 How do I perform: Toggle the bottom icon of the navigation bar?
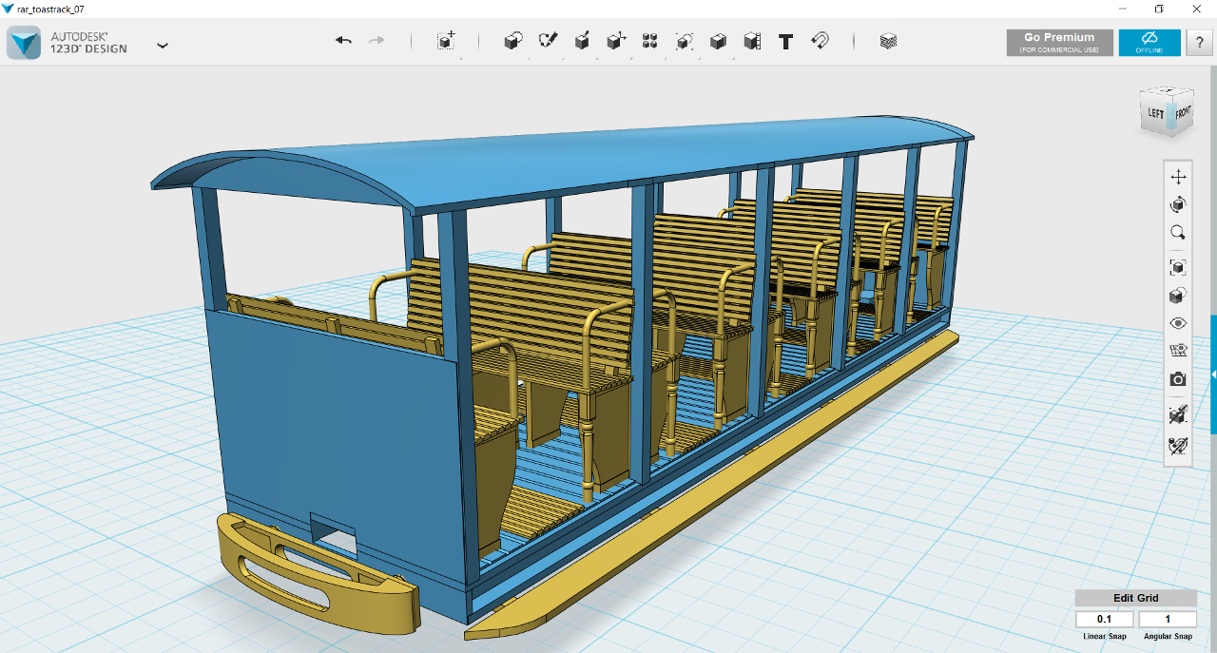[x=1178, y=444]
